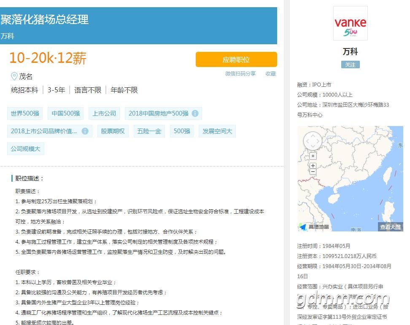Click requirement line 能接受频次较高的出差
Viewport: 410px width, 325px height.
point(45,322)
